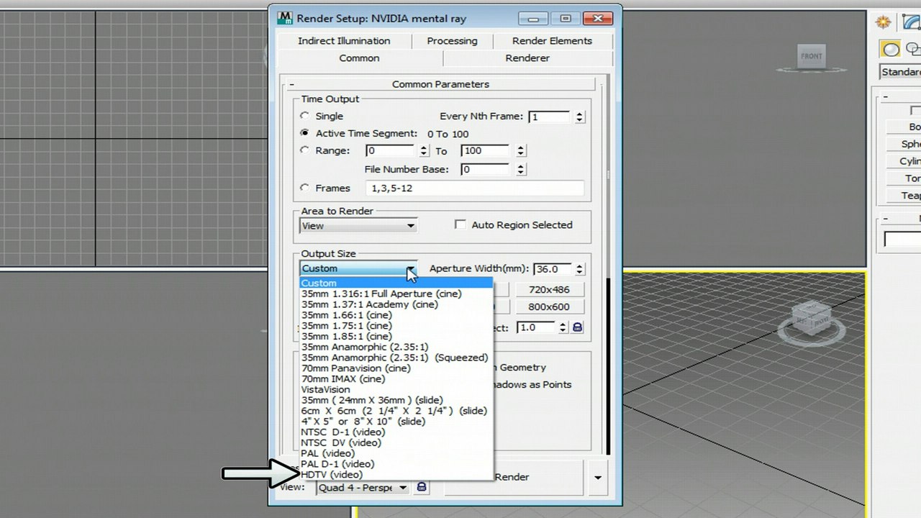Adjust the Range end spinner
Image resolution: width=921 pixels, height=518 pixels.
click(520, 151)
